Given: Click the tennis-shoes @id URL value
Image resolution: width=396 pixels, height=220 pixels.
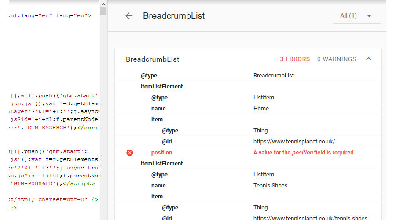Looking at the screenshot, I should click(310, 217).
